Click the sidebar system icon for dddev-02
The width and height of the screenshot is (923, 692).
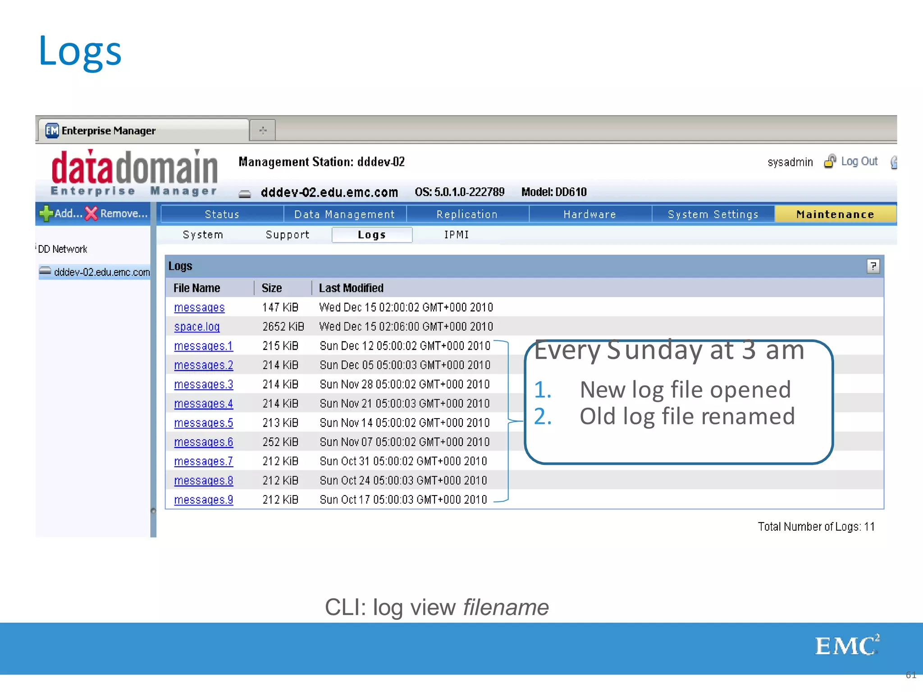point(45,271)
